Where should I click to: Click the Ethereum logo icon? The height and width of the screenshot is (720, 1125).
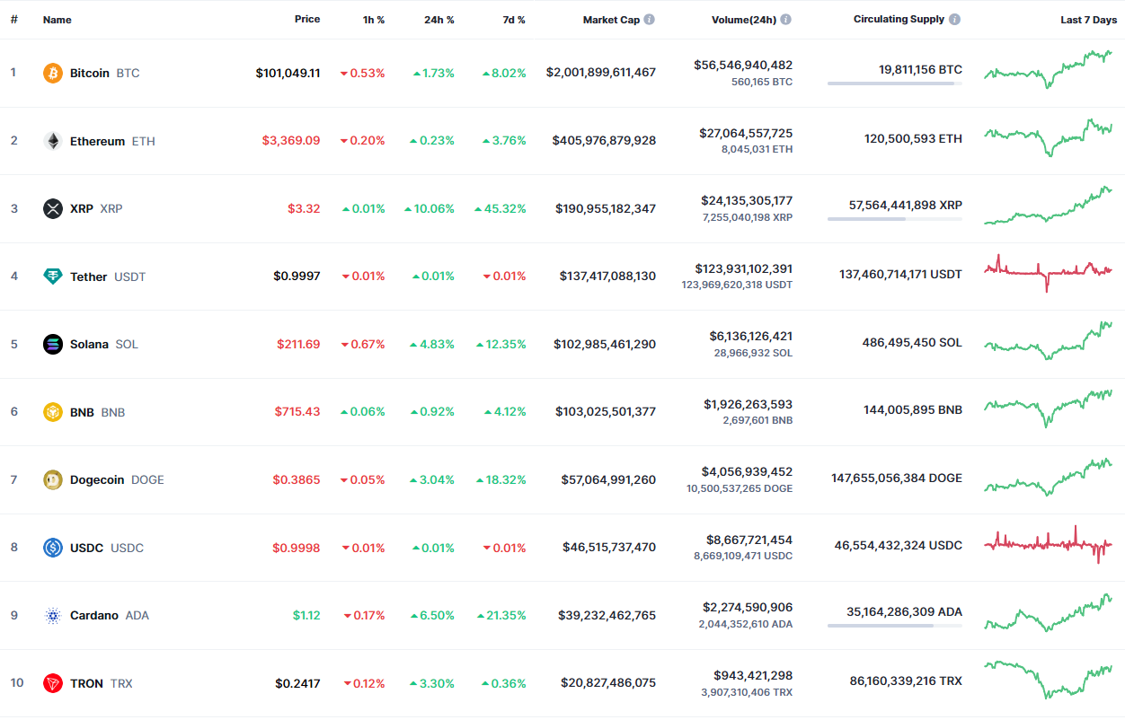coord(53,141)
